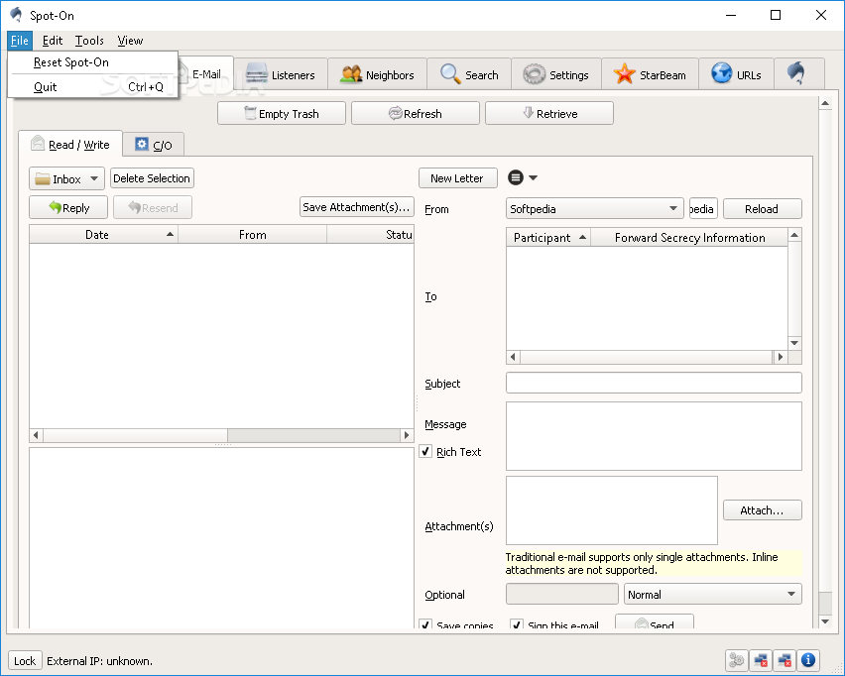Open the Listeners tab
Image resolution: width=845 pixels, height=676 pixels.
[281, 74]
